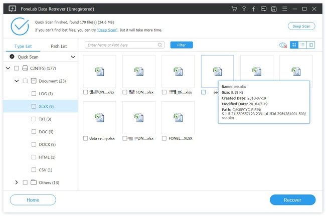
Task: Click the FoneLab app logo icon
Action: click(x=12, y=9)
